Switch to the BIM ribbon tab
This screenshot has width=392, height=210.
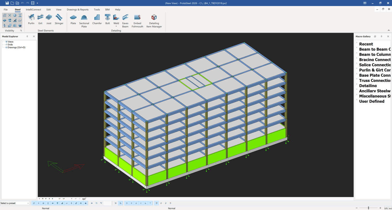click(107, 10)
